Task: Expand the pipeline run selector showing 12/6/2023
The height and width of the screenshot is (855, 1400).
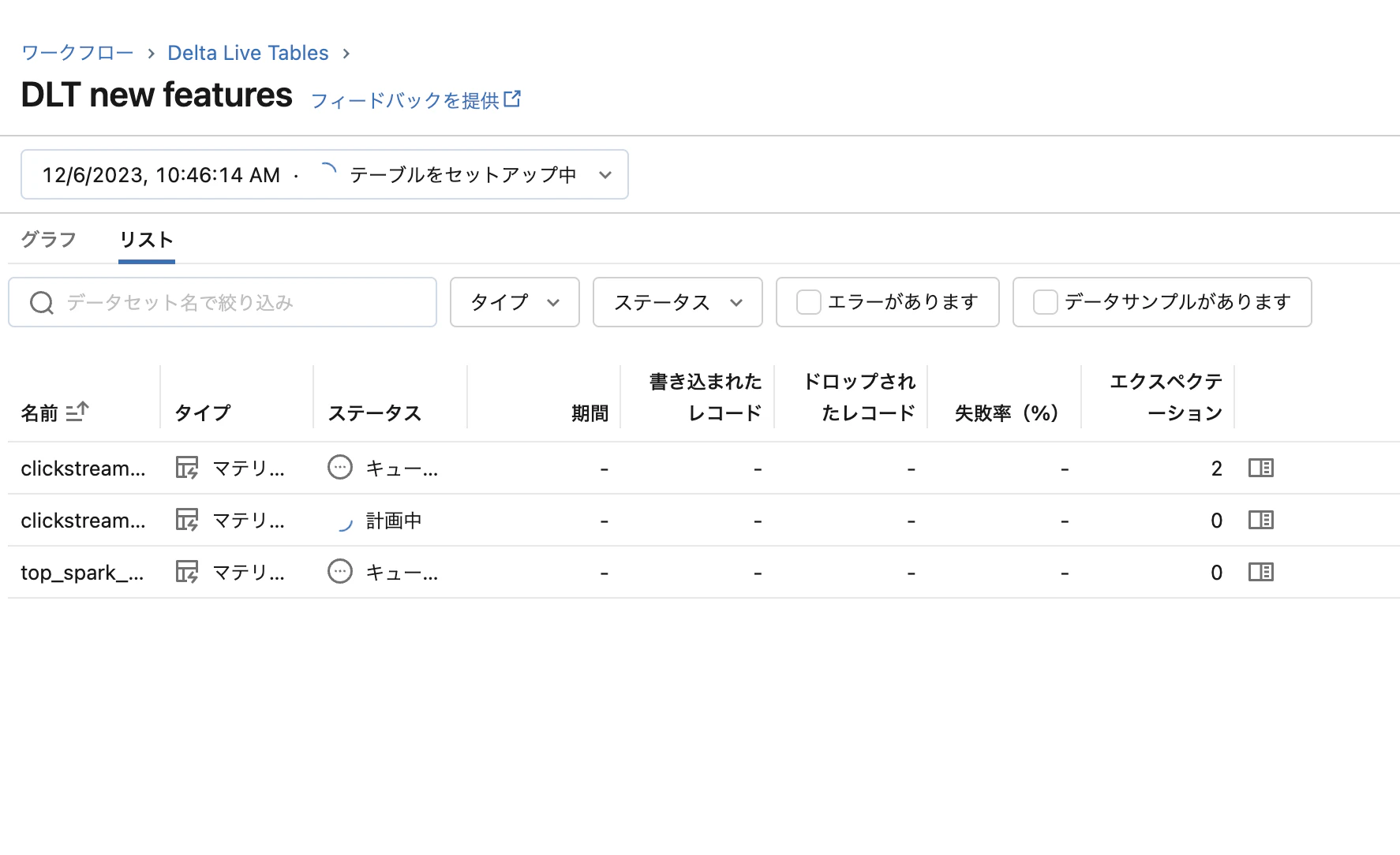Action: pos(605,174)
